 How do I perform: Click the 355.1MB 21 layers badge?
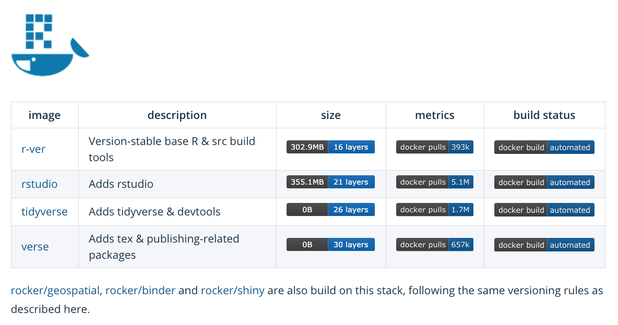coord(331,182)
